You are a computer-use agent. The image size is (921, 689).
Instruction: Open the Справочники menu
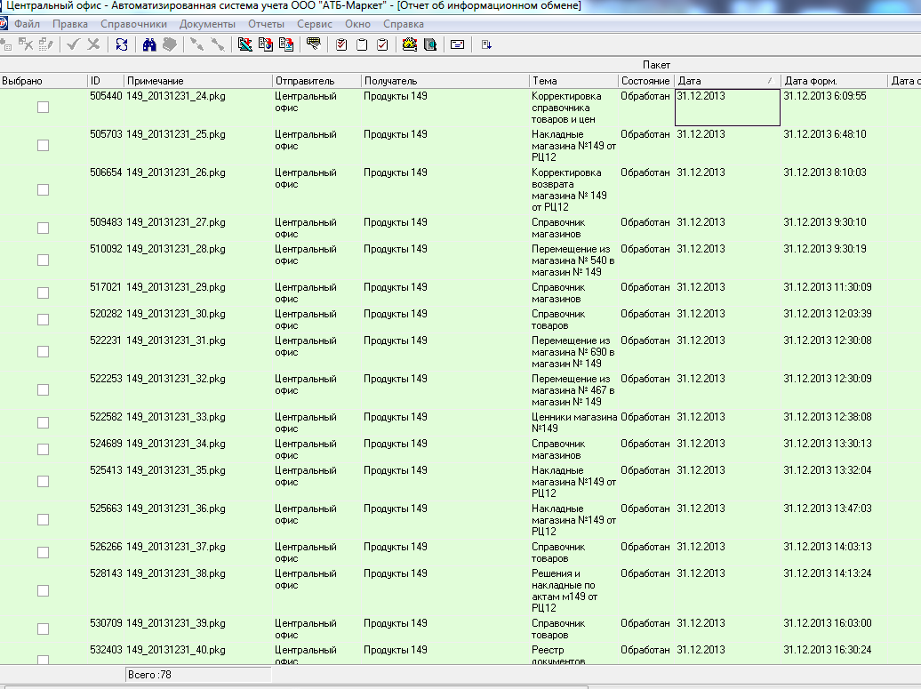point(133,24)
